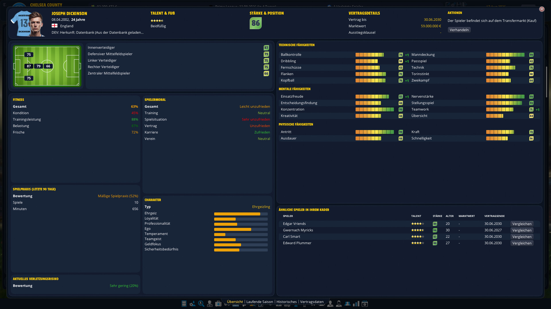Switch to the Vertragsdaten tab

(x=312, y=302)
